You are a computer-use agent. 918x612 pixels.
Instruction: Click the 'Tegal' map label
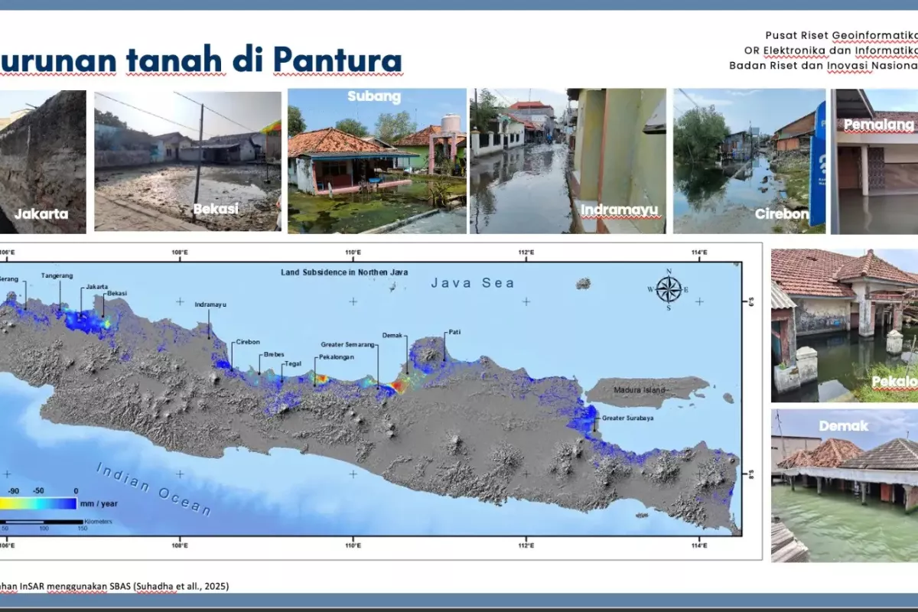(292, 364)
